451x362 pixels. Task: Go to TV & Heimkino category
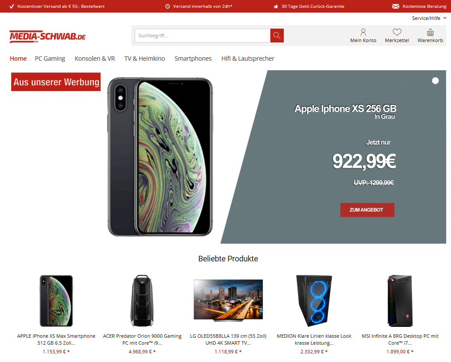[x=145, y=59]
